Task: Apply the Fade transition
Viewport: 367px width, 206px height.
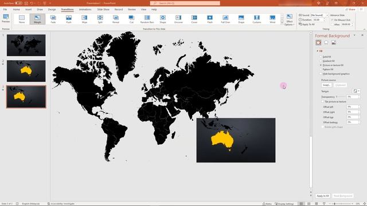Action: click(53, 19)
